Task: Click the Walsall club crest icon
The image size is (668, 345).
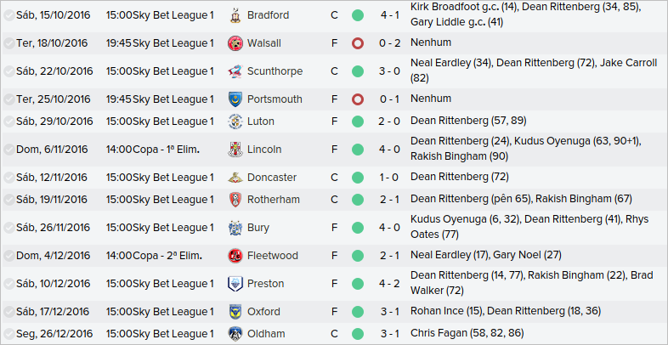Action: 235,43
